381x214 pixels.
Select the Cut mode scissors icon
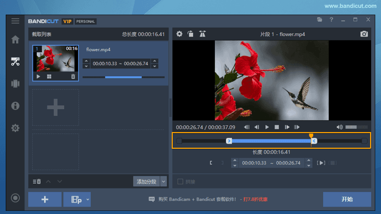(15, 62)
